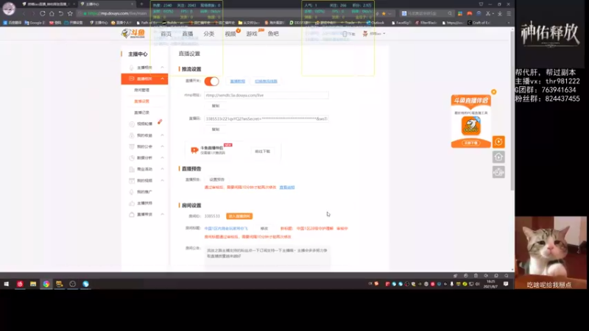Click the icon beside 我的推广 in the sidebar
Image resolution: width=589 pixels, height=331 pixels.
pyautogui.click(x=132, y=192)
